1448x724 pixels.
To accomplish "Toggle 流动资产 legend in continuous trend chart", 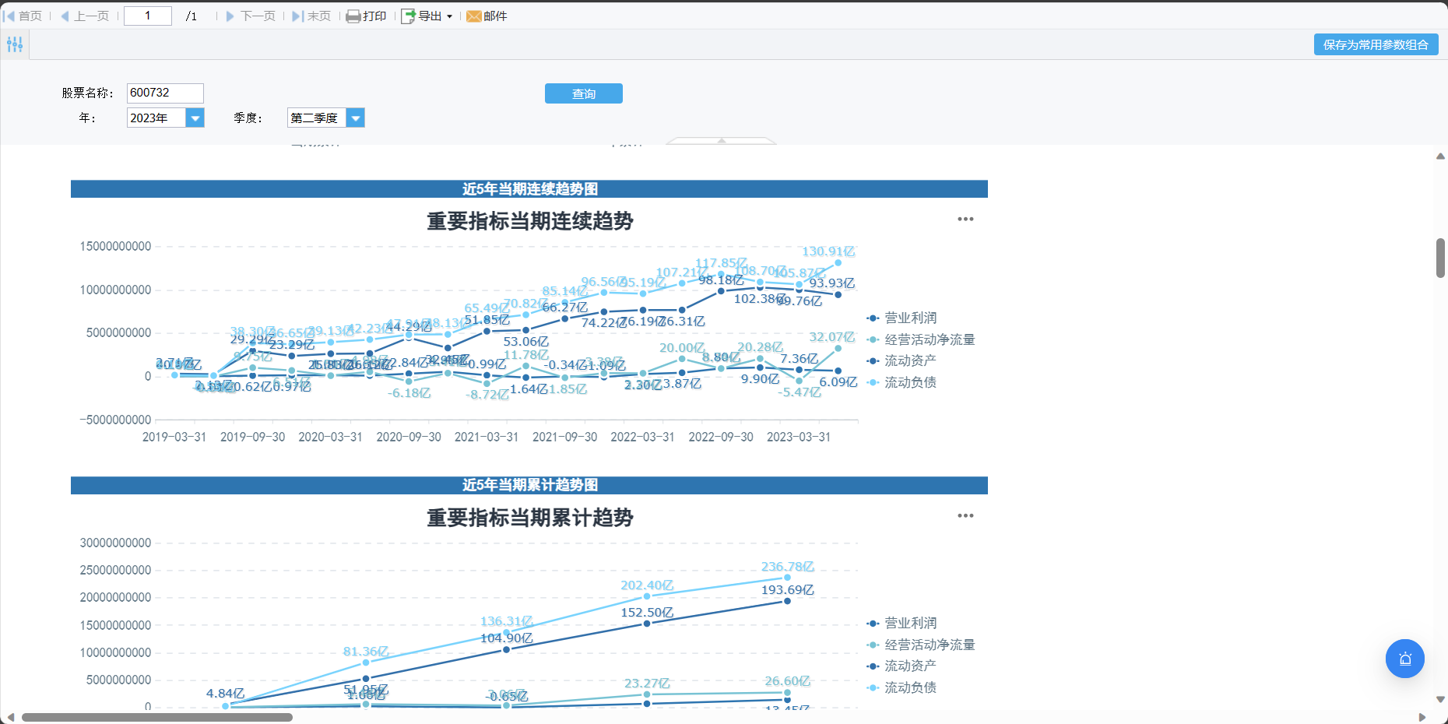I will point(901,360).
